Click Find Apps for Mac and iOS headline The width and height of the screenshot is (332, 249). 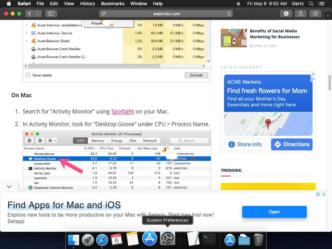click(64, 205)
